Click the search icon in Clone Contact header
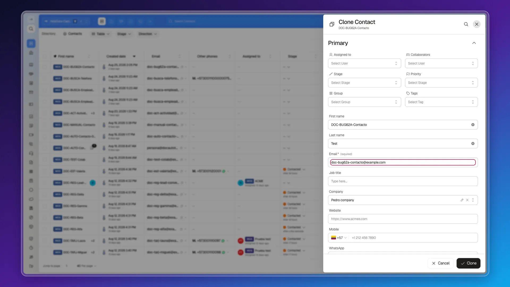The image size is (510, 287). pos(466,24)
